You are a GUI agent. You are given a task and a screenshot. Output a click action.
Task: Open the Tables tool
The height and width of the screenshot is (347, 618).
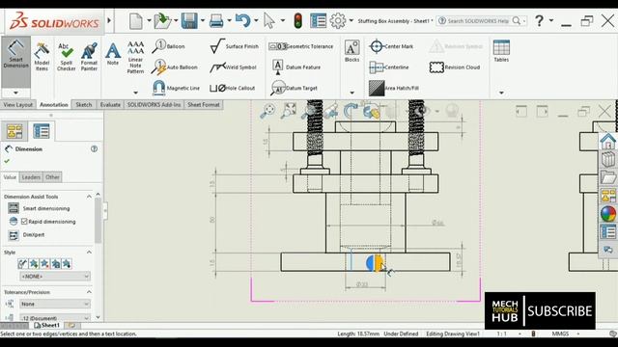click(501, 51)
